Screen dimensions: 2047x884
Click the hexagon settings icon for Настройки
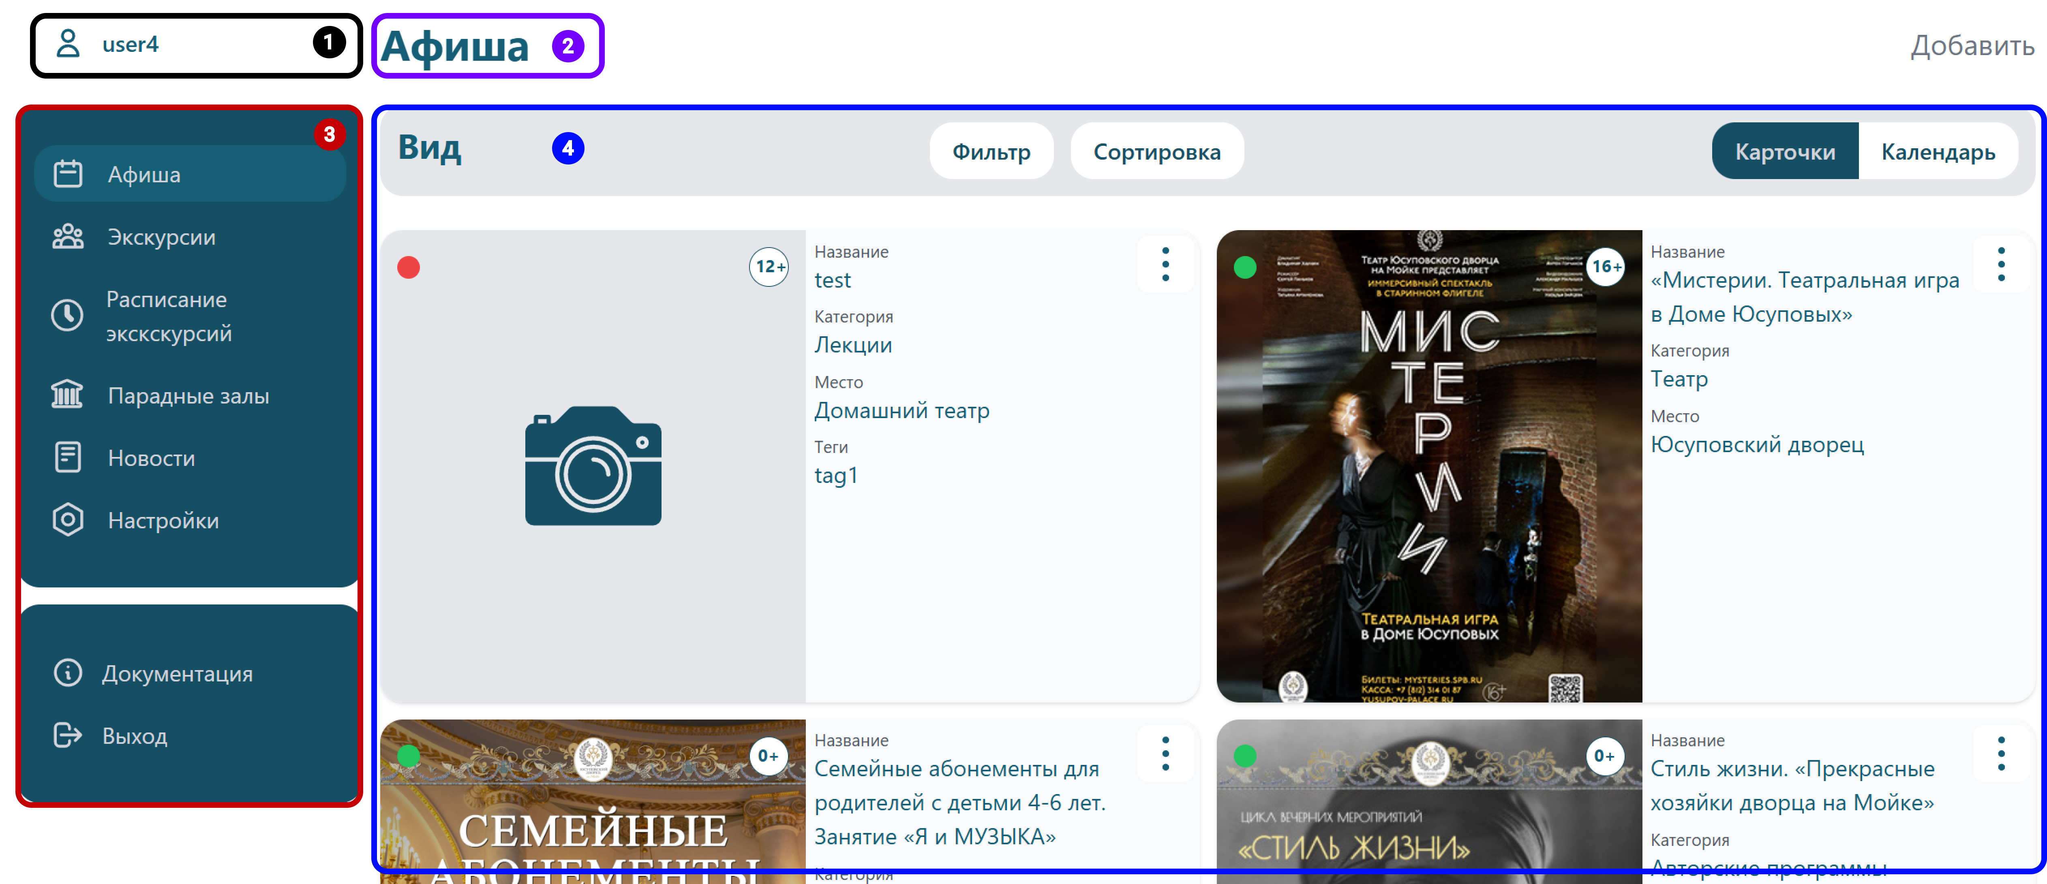pos(68,520)
